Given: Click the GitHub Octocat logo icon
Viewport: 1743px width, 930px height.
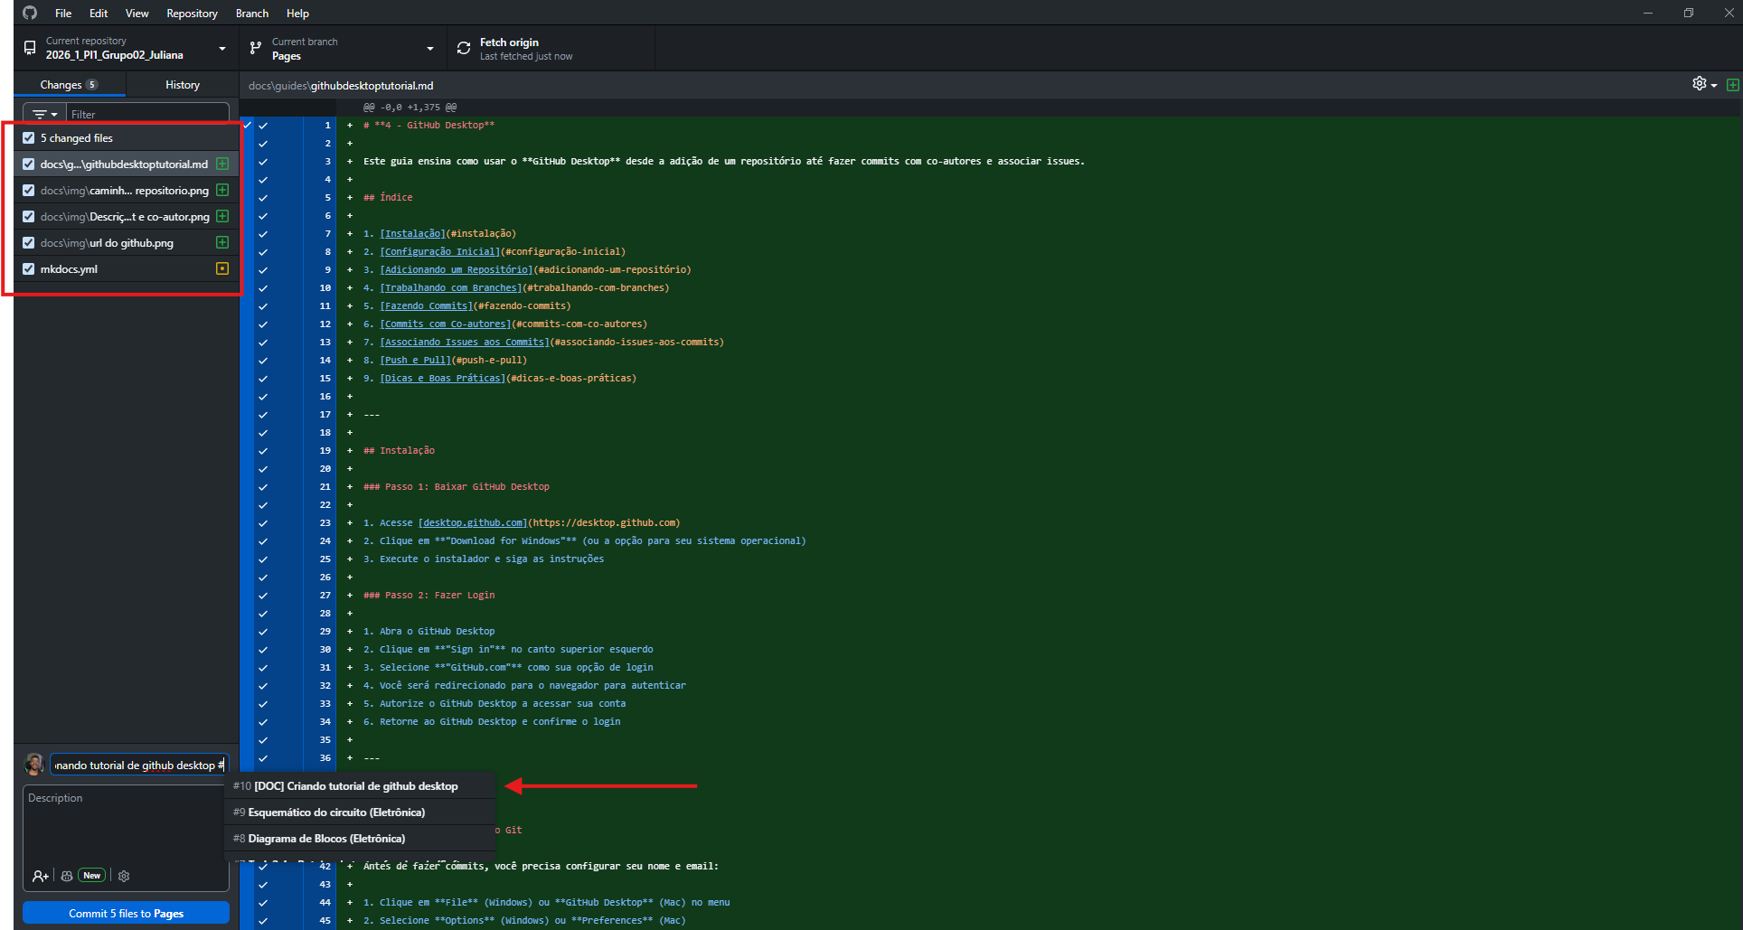Looking at the screenshot, I should 30,13.
